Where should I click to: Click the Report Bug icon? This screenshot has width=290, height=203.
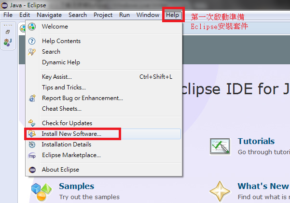click(32, 98)
